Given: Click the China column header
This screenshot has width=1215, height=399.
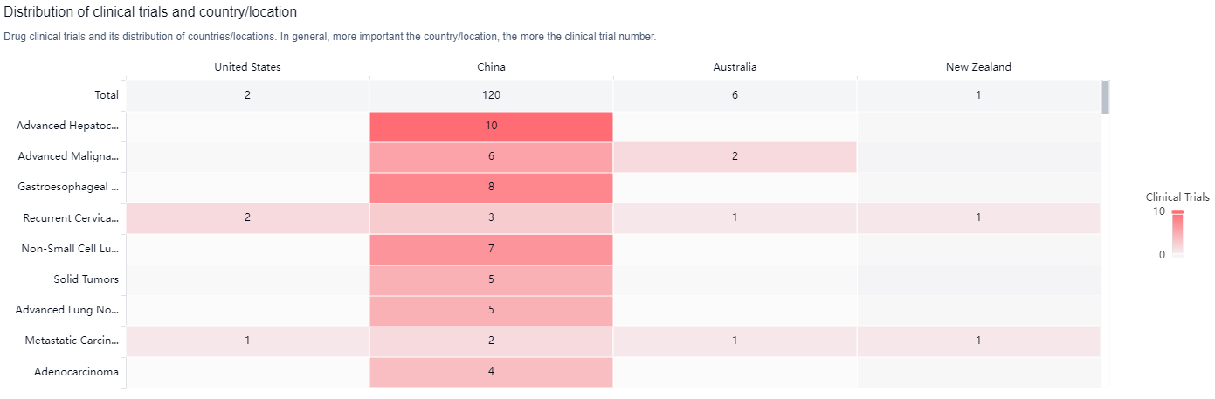Looking at the screenshot, I should coord(491,67).
